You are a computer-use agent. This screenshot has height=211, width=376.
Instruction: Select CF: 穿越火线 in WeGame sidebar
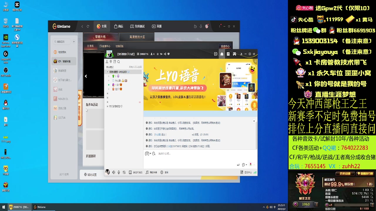pos(64,62)
